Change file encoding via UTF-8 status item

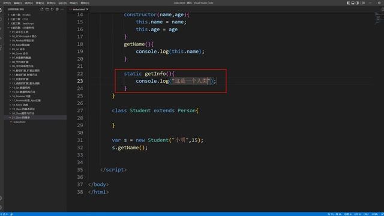click(358, 214)
